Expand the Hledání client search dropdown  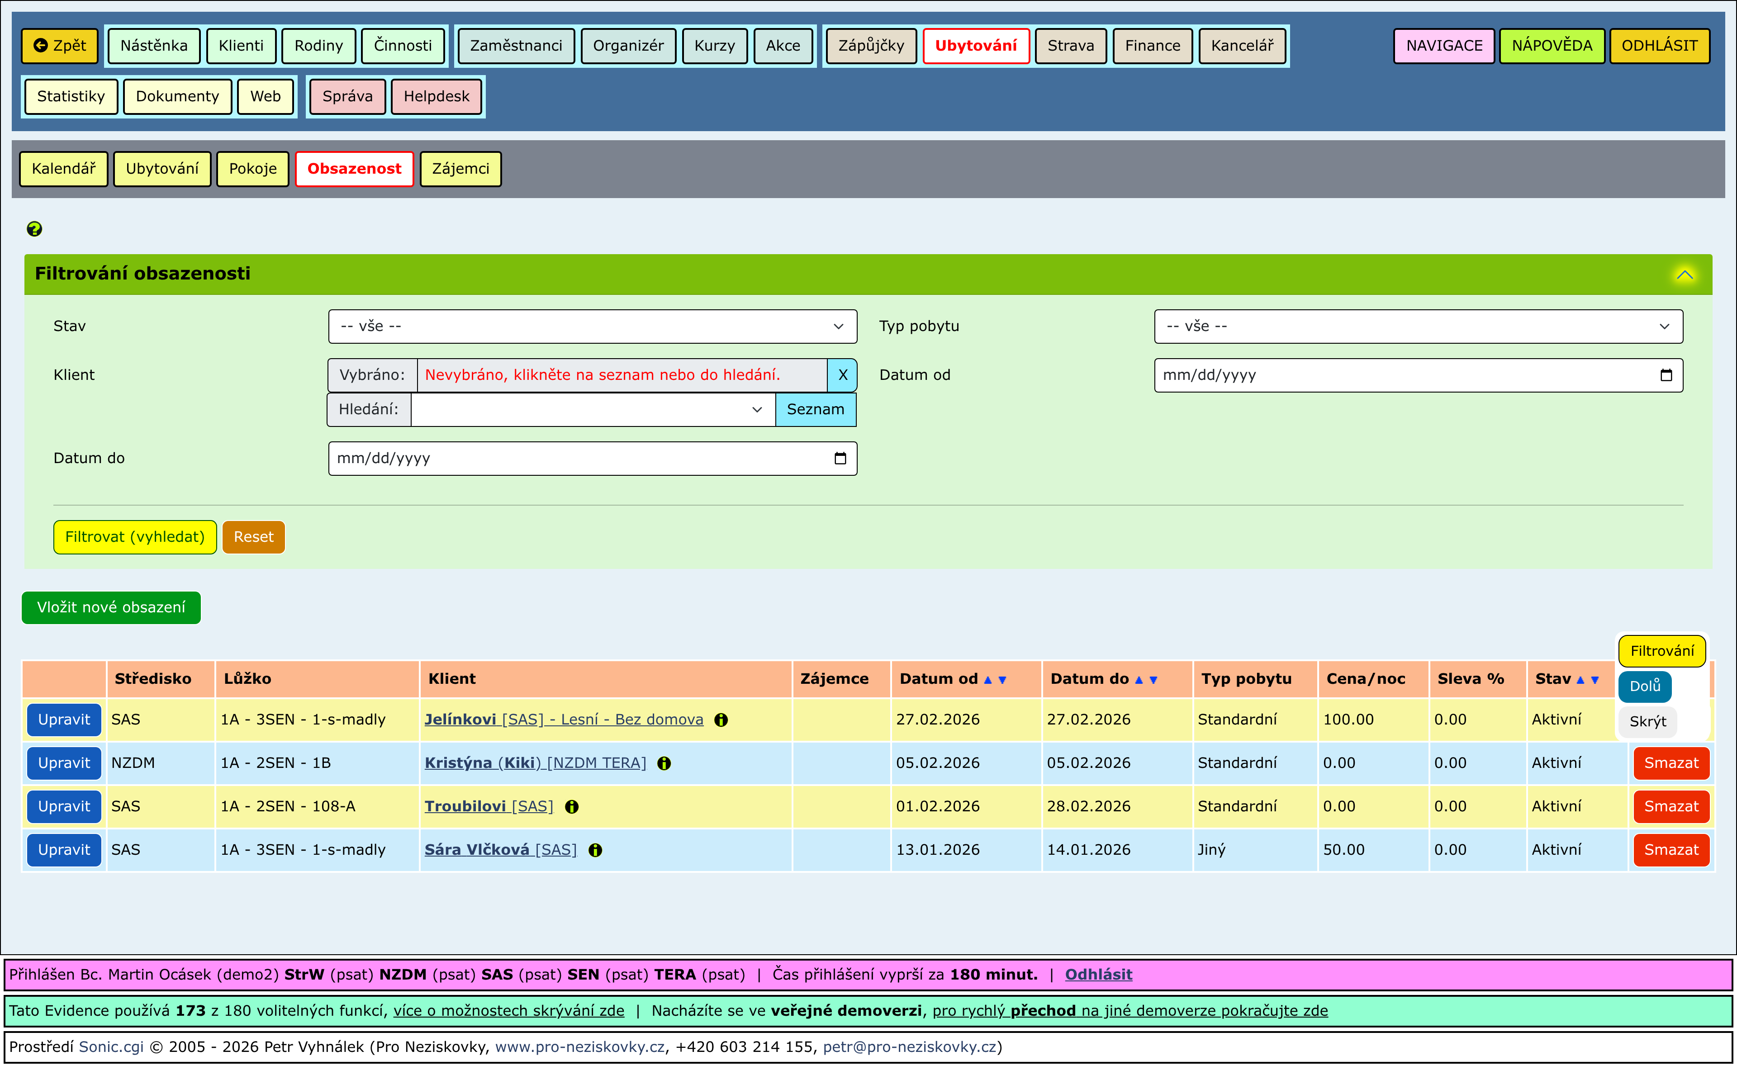(756, 410)
